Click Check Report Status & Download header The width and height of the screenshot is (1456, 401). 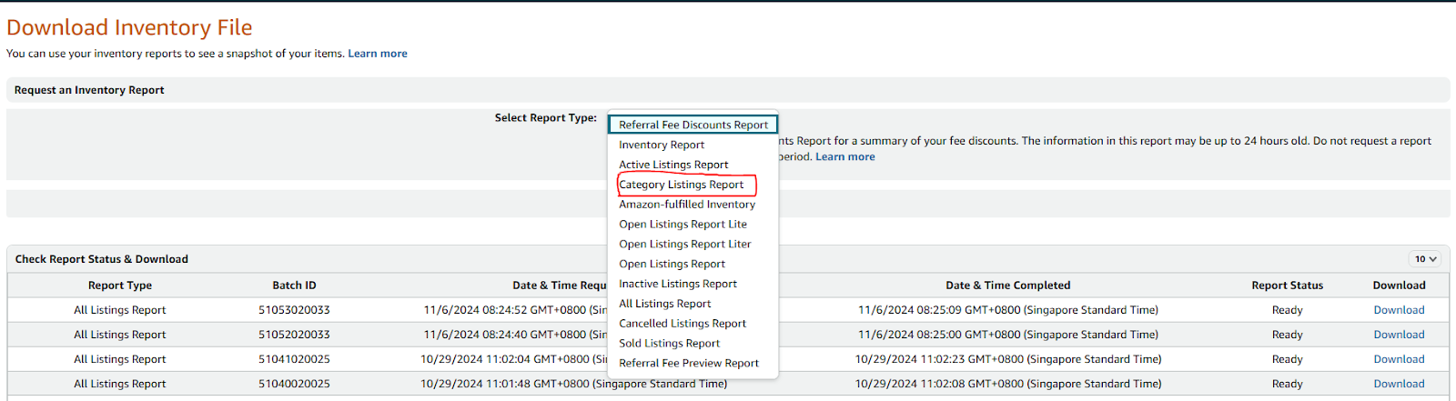pos(102,259)
